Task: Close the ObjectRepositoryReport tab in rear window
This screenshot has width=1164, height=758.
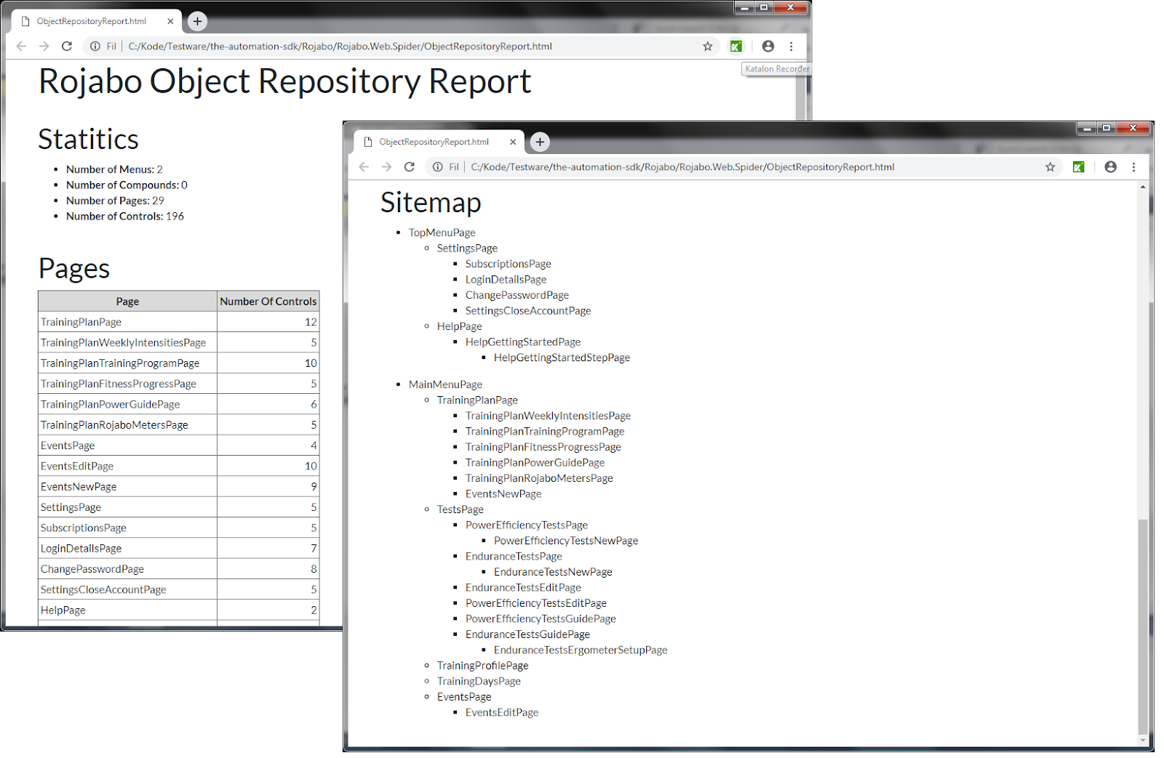Action: pos(170,21)
